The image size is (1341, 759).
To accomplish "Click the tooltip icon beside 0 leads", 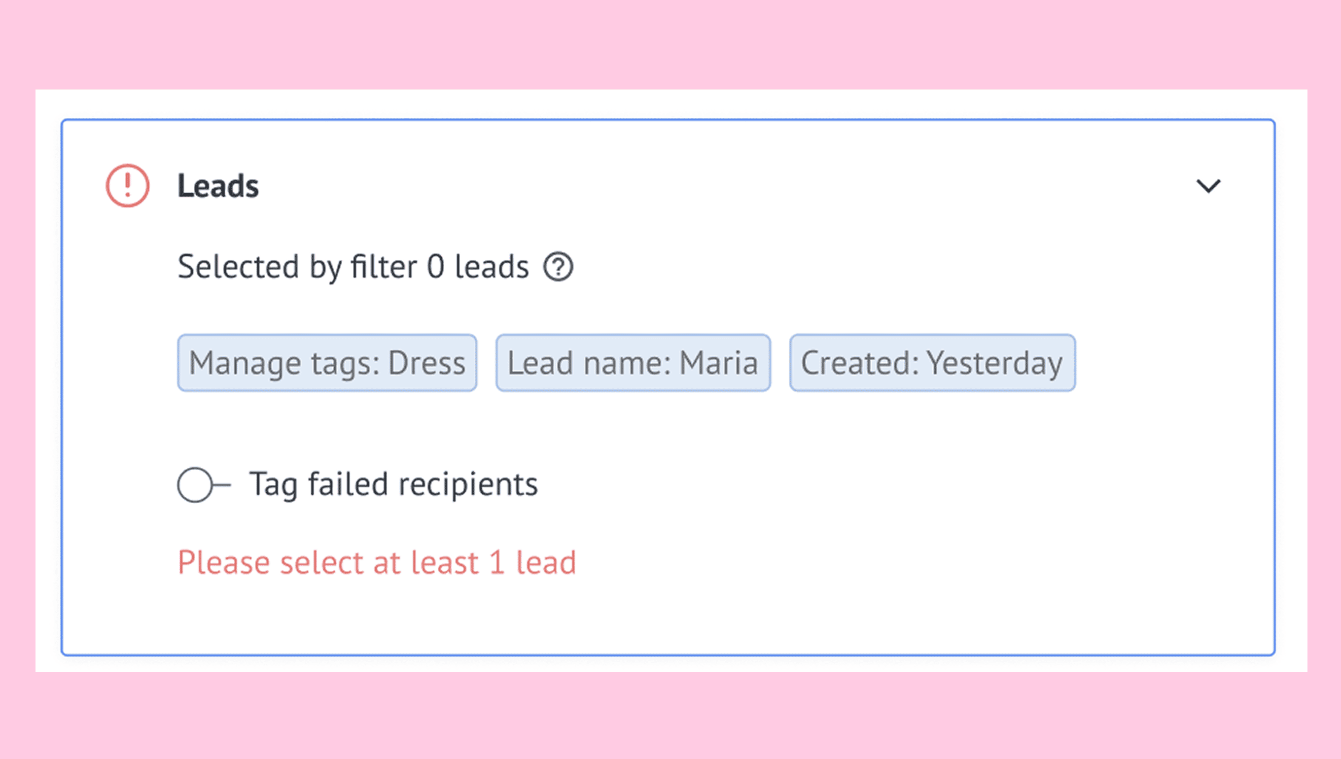I will pos(558,267).
